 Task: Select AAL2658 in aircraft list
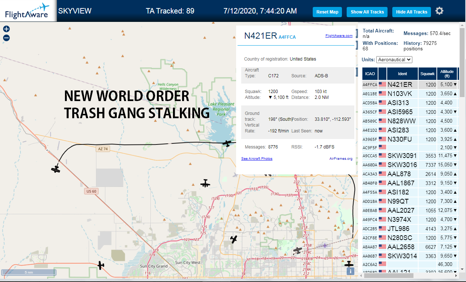coord(401,247)
